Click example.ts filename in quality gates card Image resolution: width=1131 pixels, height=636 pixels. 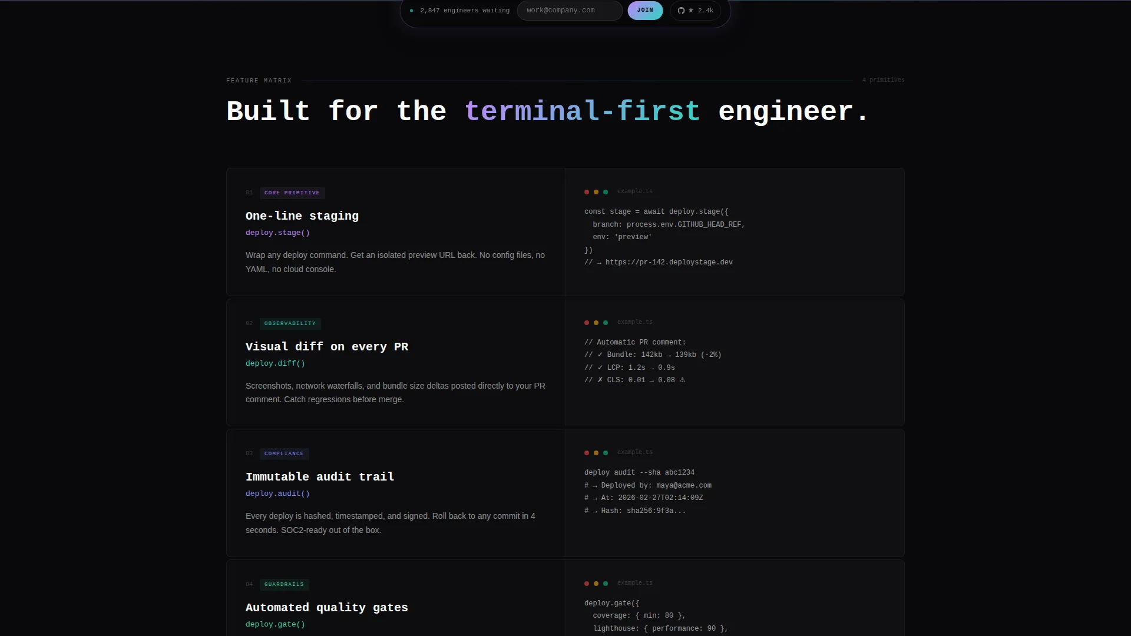(x=635, y=583)
